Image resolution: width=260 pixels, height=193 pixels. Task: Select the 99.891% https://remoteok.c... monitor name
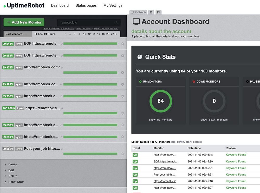coord(41,137)
